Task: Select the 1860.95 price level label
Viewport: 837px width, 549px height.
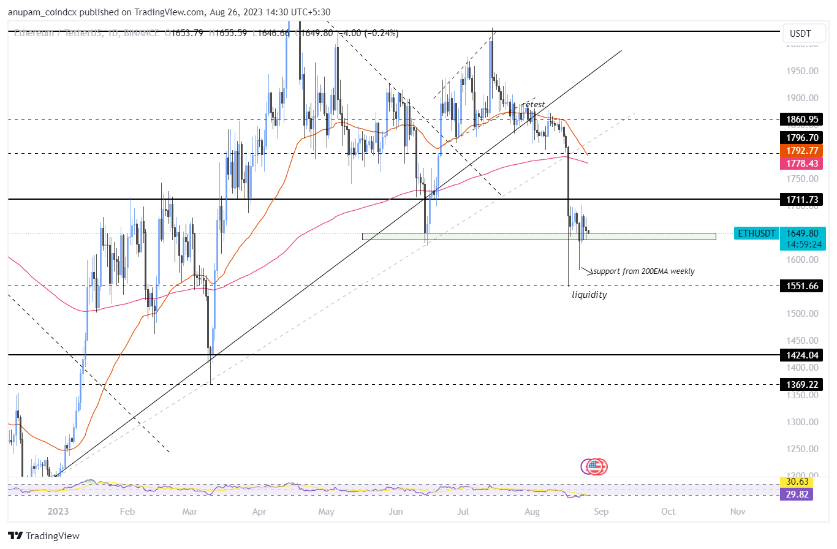Action: (x=801, y=119)
